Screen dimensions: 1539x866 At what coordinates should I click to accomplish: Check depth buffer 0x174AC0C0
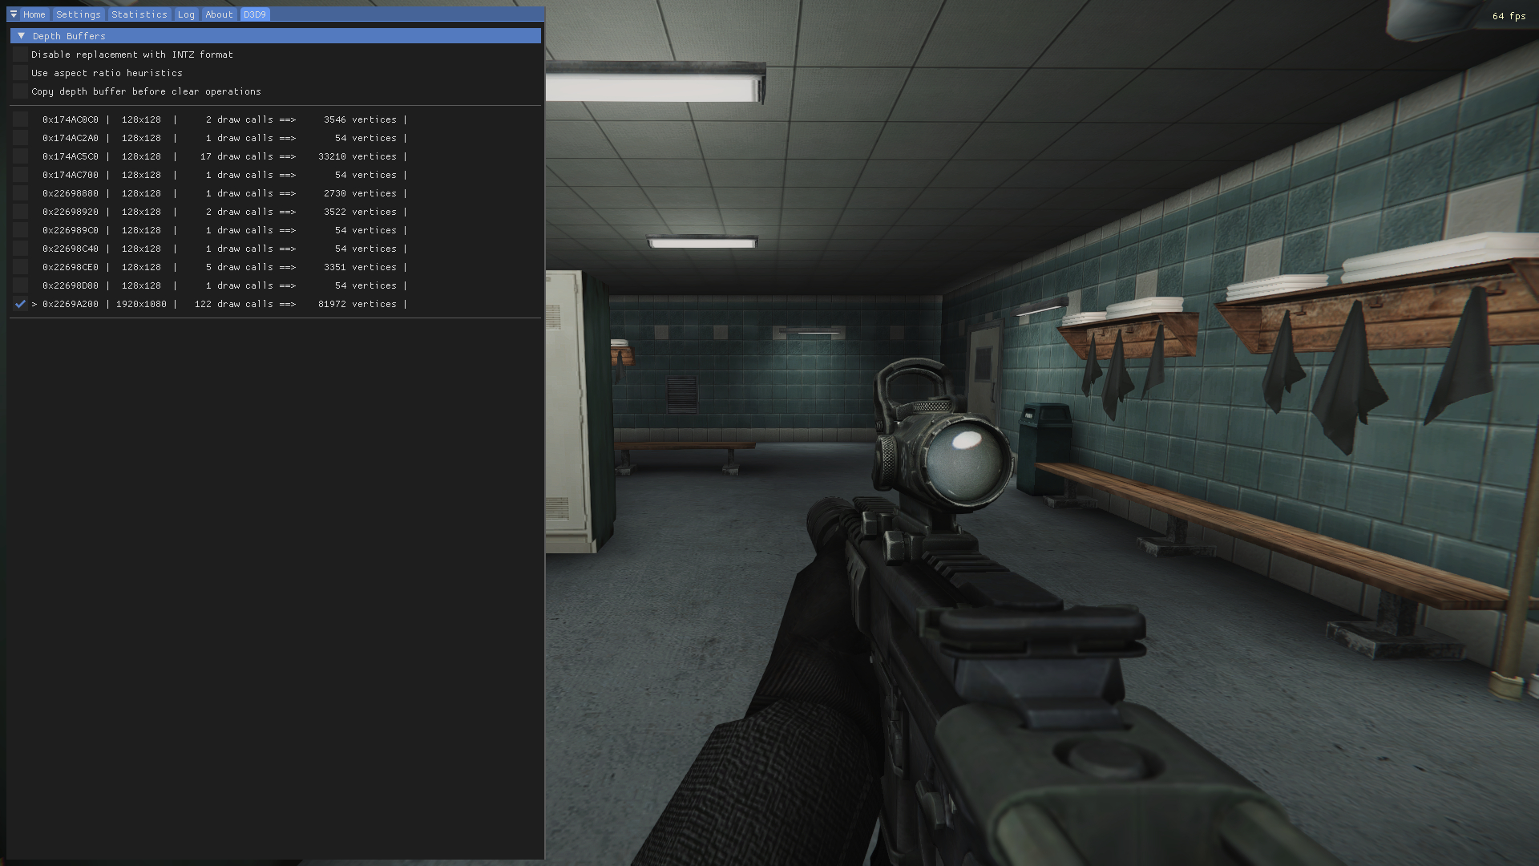[20, 119]
